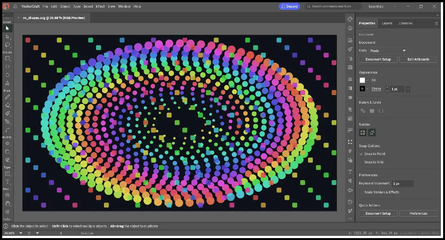
Task: Click the Edit Artboards button
Action: pyautogui.click(x=418, y=59)
